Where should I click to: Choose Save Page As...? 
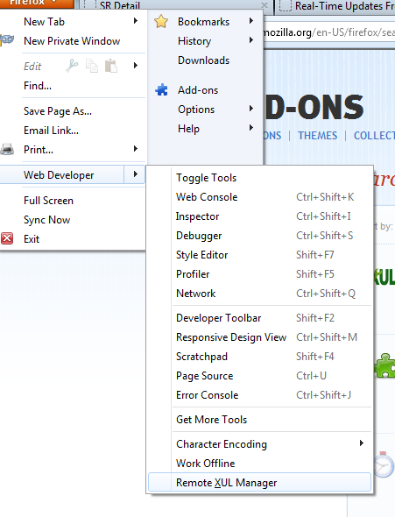(58, 111)
